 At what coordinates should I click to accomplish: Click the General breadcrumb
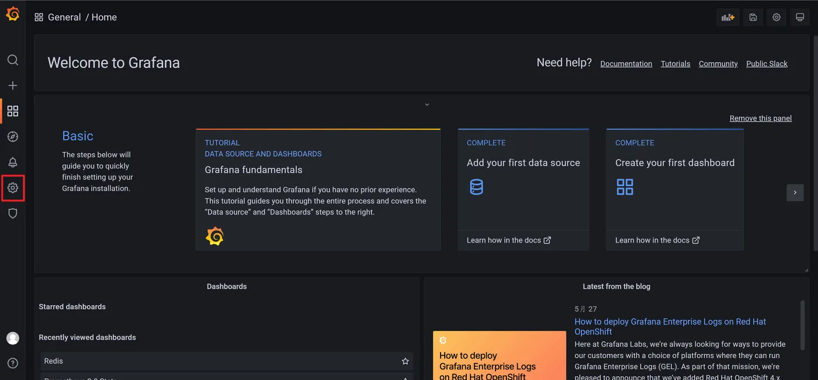64,18
